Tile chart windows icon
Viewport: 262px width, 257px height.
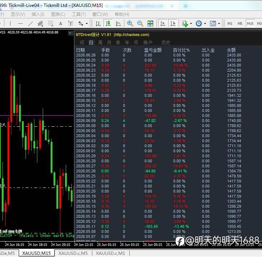tap(150, 24)
